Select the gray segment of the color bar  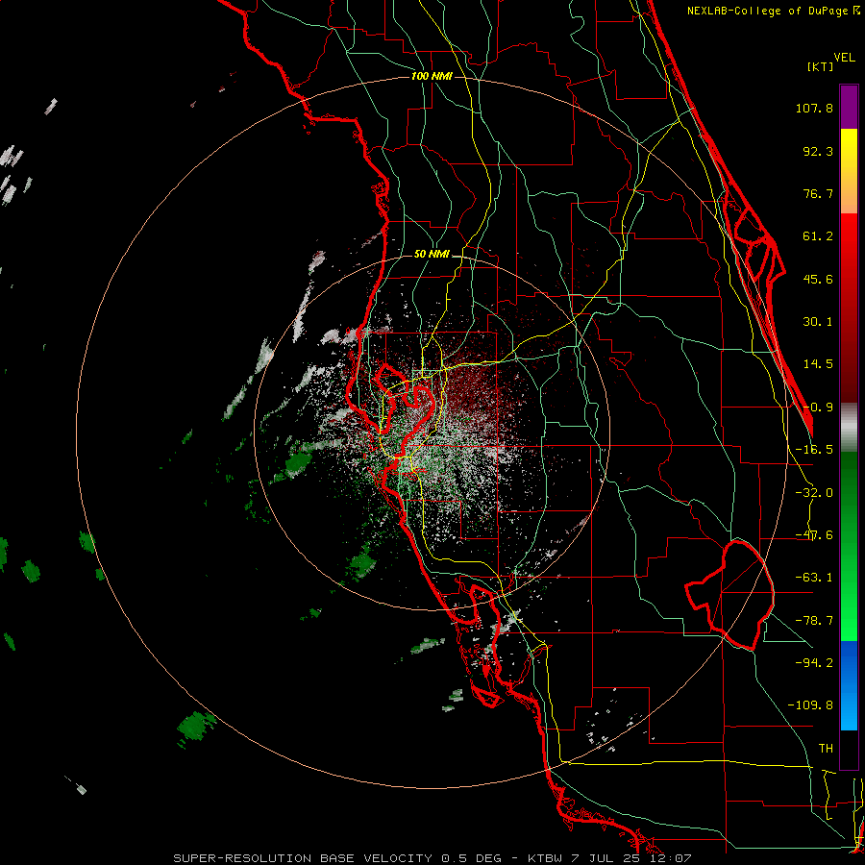[x=849, y=428]
